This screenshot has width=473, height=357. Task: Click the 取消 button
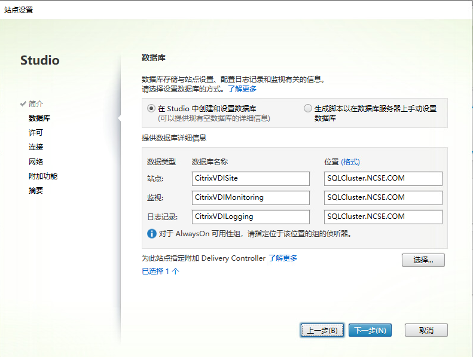tap(426, 330)
